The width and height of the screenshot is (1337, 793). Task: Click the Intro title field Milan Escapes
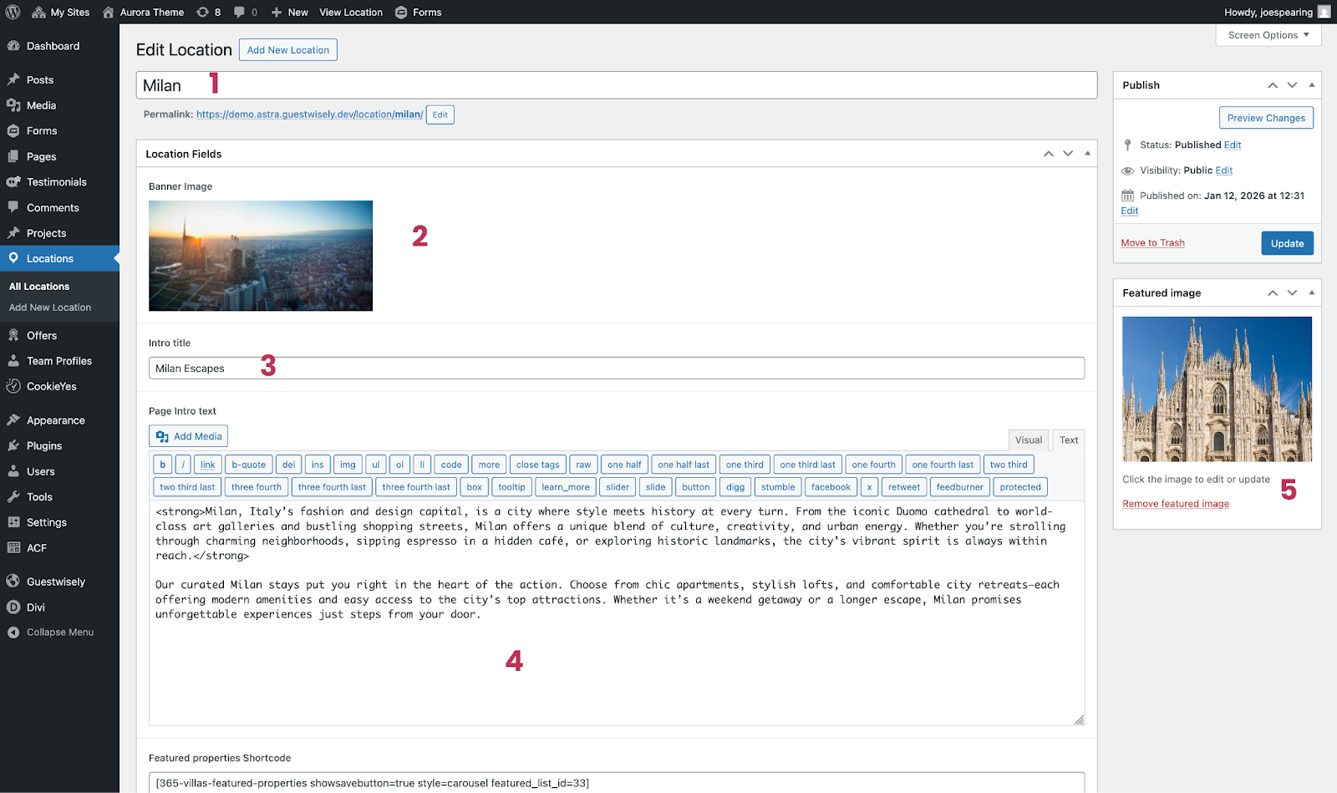click(617, 369)
